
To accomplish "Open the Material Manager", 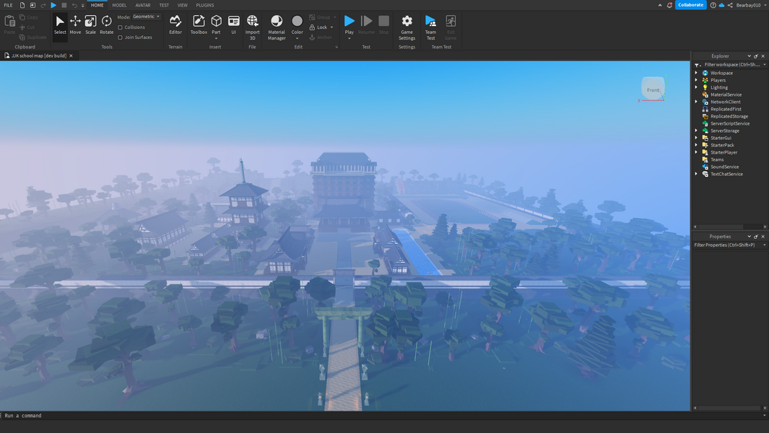I will pos(277,27).
